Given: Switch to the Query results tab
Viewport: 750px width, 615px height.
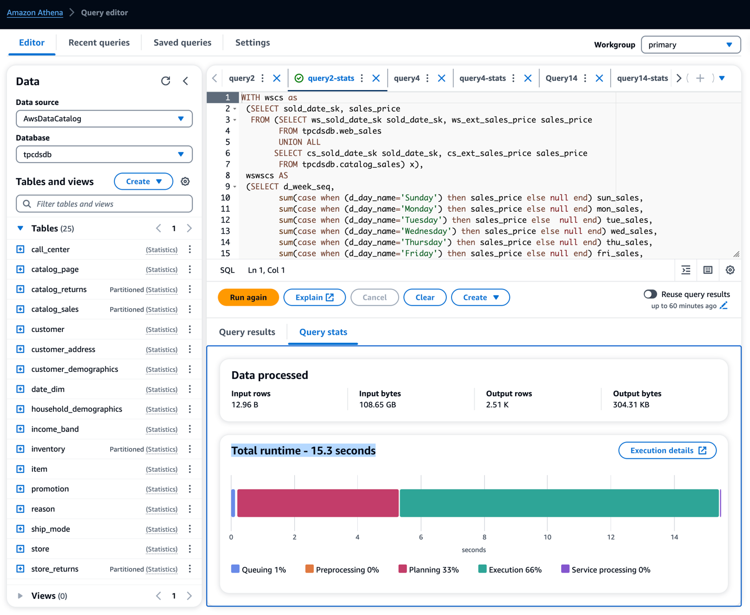Looking at the screenshot, I should [247, 332].
